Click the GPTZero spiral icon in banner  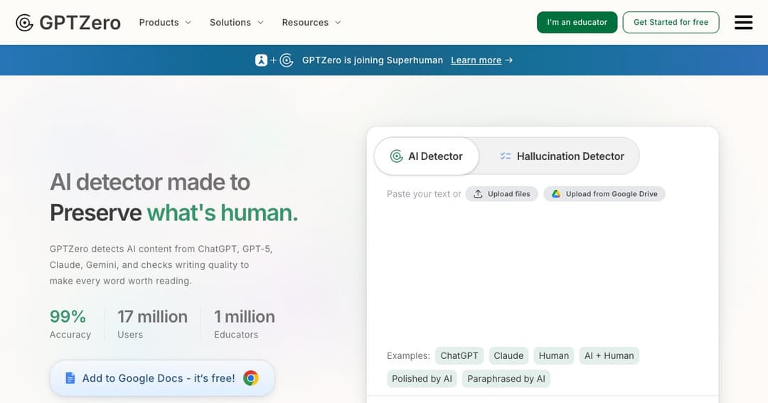pyautogui.click(x=287, y=60)
